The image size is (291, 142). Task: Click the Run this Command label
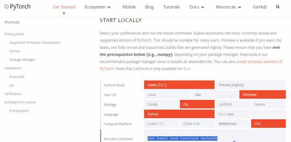click(119, 139)
